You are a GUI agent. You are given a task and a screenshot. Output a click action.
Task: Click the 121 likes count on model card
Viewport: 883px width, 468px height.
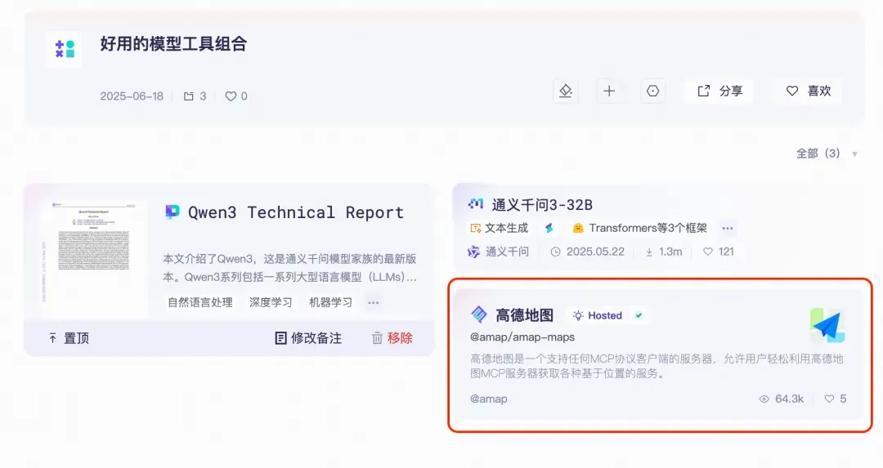(x=719, y=252)
